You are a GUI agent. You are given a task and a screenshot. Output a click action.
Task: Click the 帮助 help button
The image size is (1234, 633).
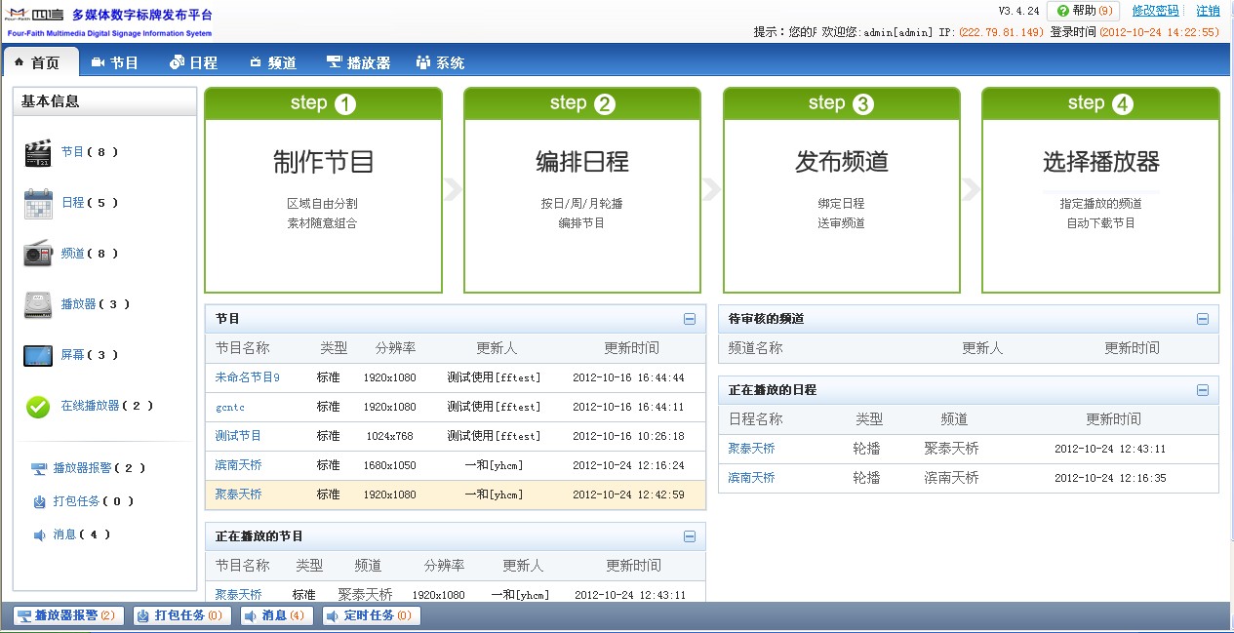pyautogui.click(x=1082, y=11)
